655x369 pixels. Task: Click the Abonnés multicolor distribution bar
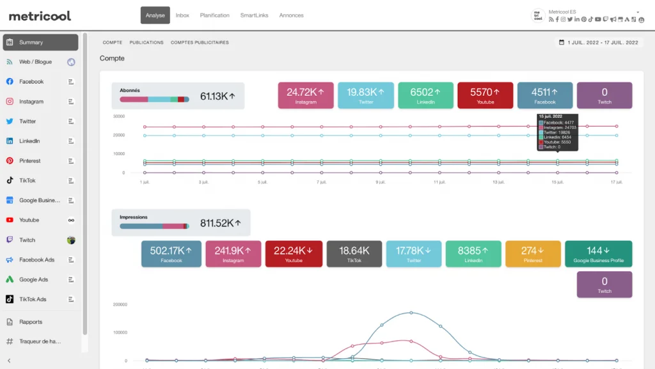point(155,99)
